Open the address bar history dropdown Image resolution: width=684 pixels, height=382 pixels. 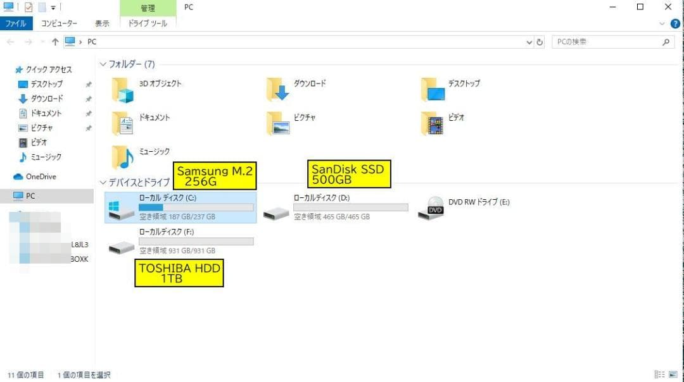(529, 42)
